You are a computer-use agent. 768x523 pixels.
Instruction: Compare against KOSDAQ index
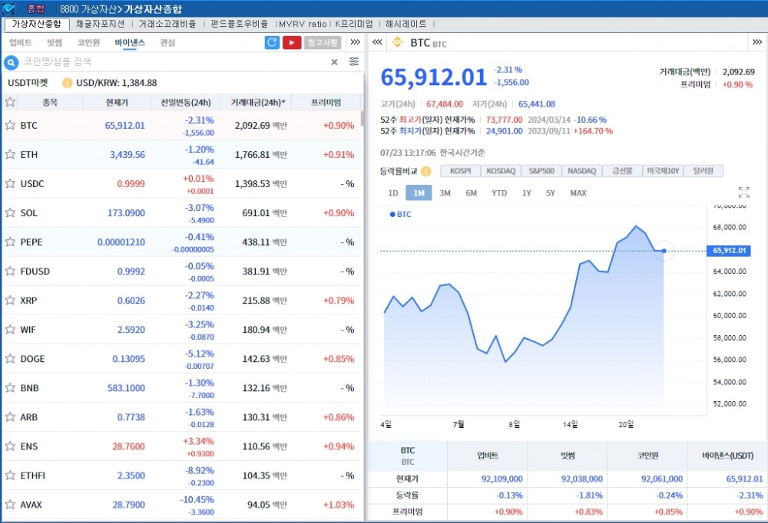click(x=501, y=171)
